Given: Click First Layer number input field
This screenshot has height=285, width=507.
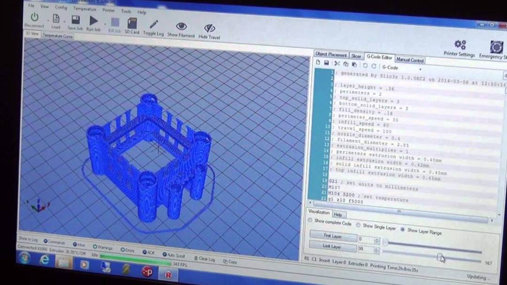Looking at the screenshot, I should click(x=366, y=240).
